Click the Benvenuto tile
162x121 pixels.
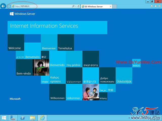point(32,51)
